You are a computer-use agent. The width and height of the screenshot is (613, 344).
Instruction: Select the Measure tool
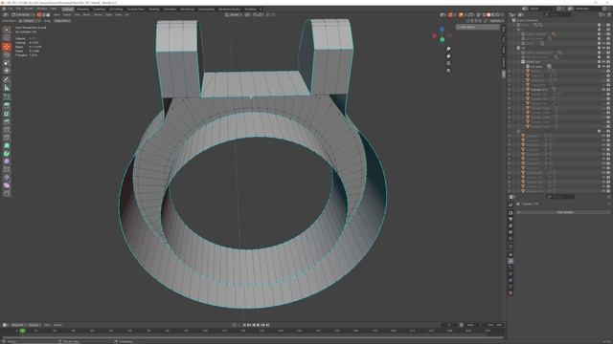7,88
